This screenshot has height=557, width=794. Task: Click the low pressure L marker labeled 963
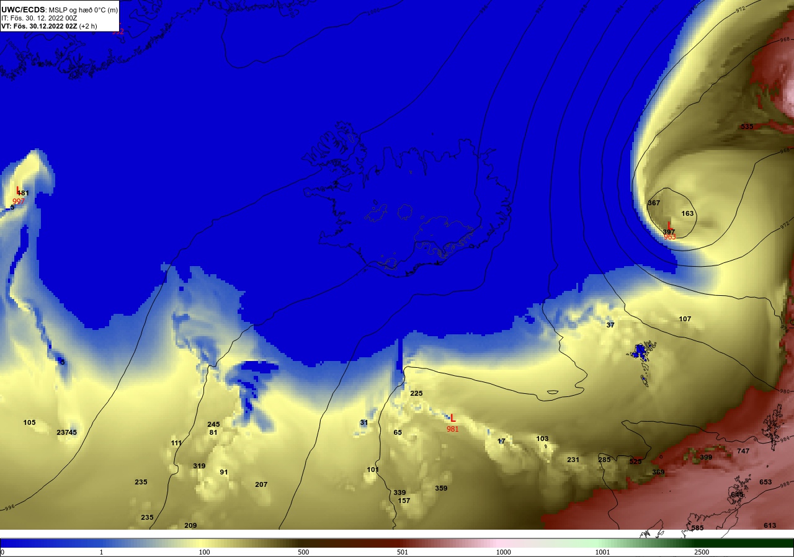tap(669, 225)
